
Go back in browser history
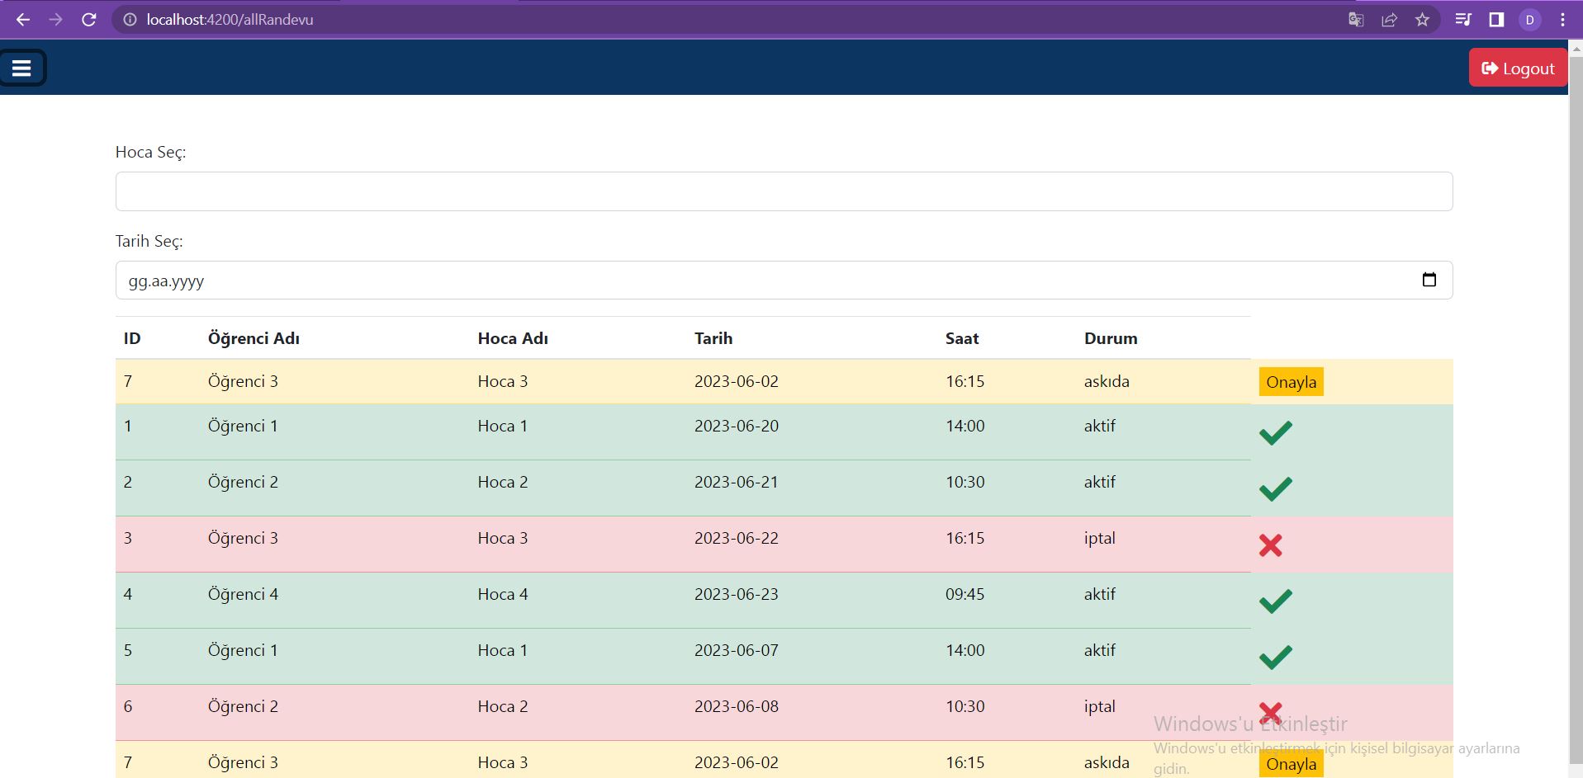(x=23, y=20)
